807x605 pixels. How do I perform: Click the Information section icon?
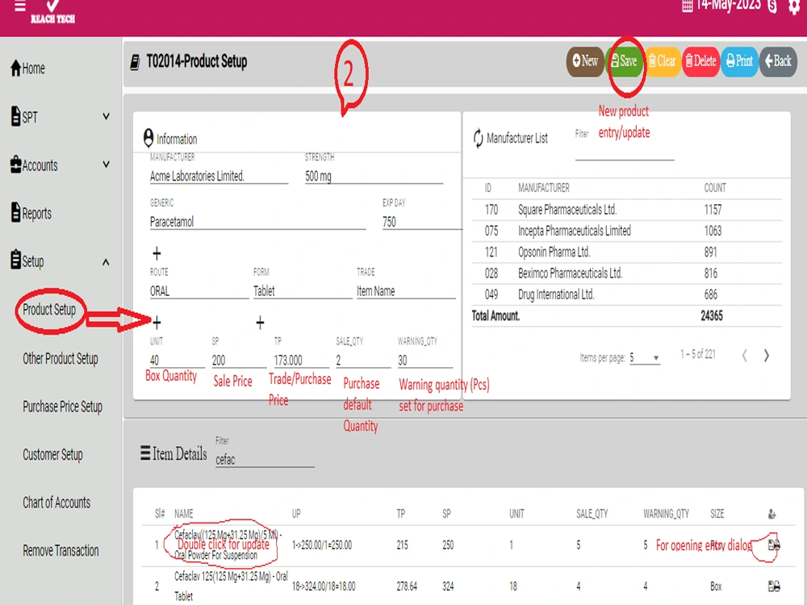148,138
